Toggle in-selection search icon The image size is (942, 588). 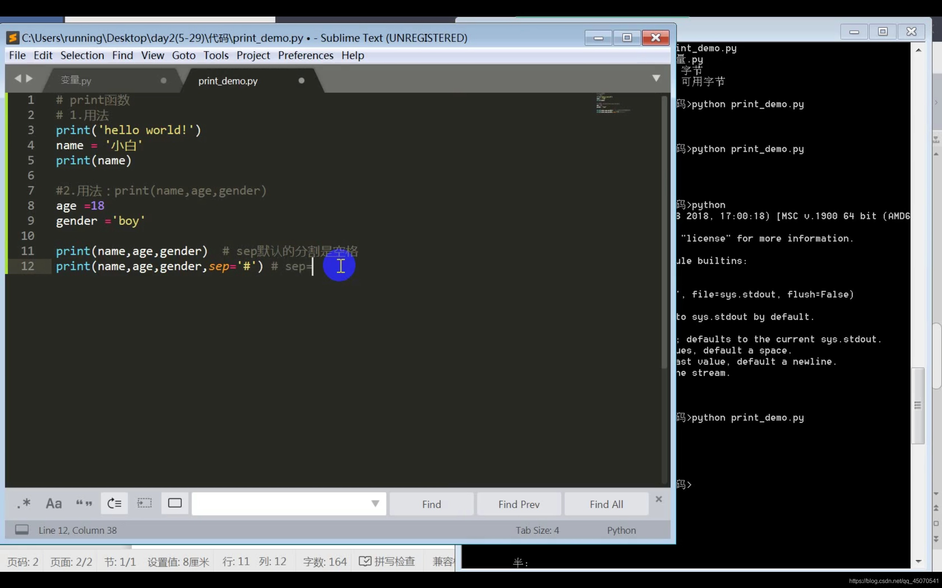[144, 503]
